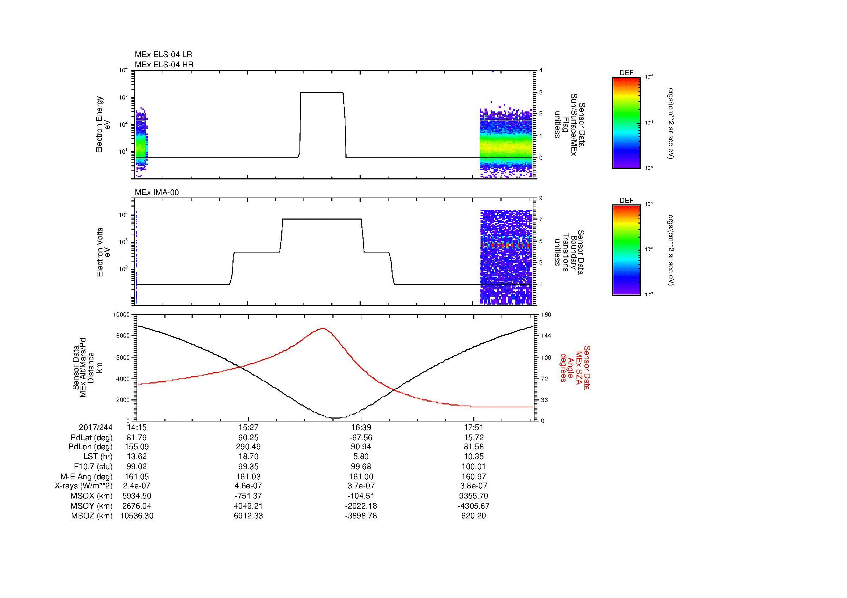
Task: Click the MSOY value -2022.18
Action: (361, 506)
